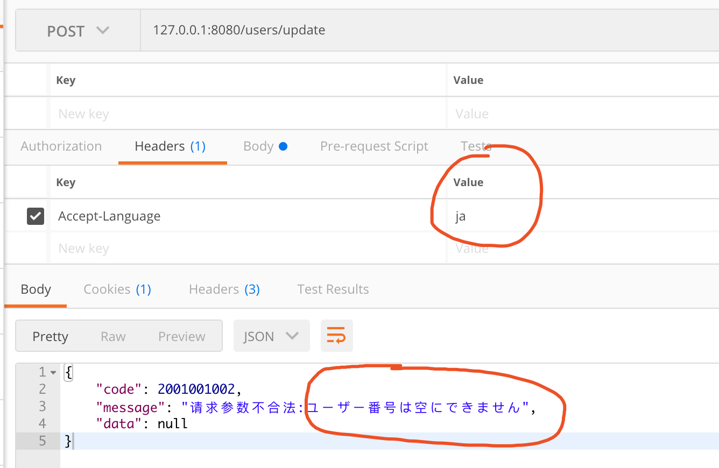Screen dimensions: 719x468
Task: Open the request Body tab
Action: coord(265,146)
